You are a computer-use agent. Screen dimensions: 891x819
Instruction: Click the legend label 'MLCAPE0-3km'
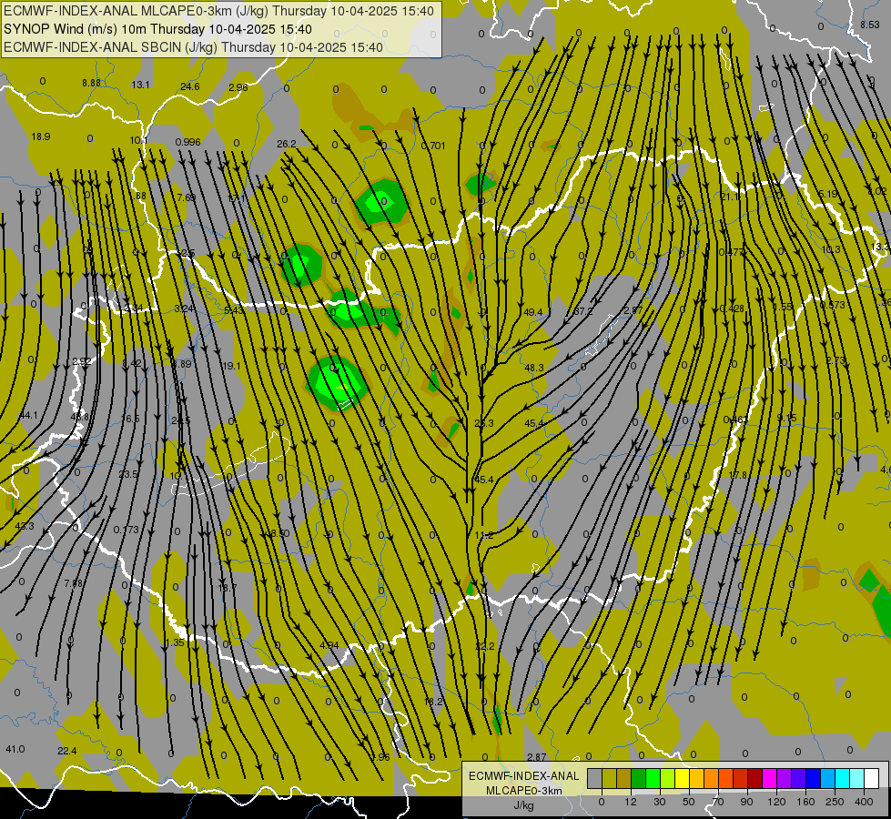(524, 791)
